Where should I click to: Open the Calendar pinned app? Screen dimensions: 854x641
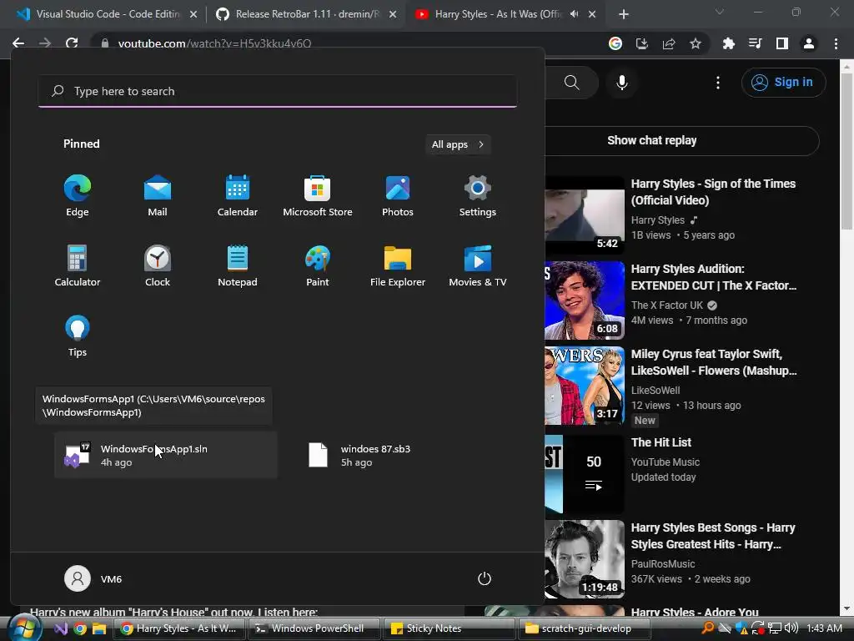coord(238,196)
